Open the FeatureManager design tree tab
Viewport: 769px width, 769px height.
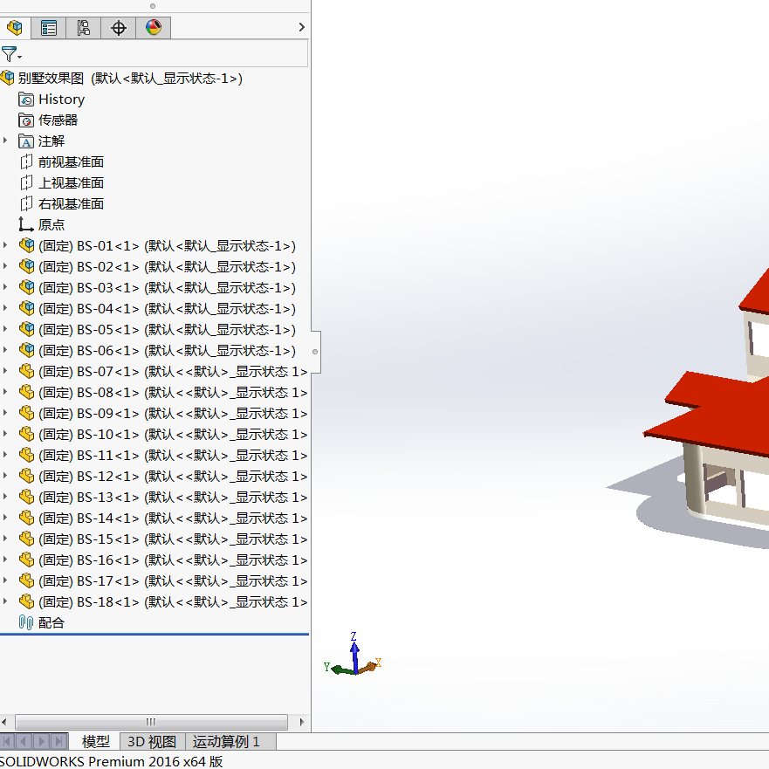[15, 28]
